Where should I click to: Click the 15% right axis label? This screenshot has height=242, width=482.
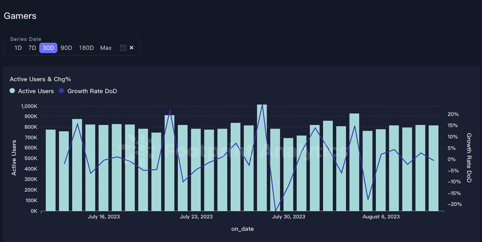click(452, 126)
